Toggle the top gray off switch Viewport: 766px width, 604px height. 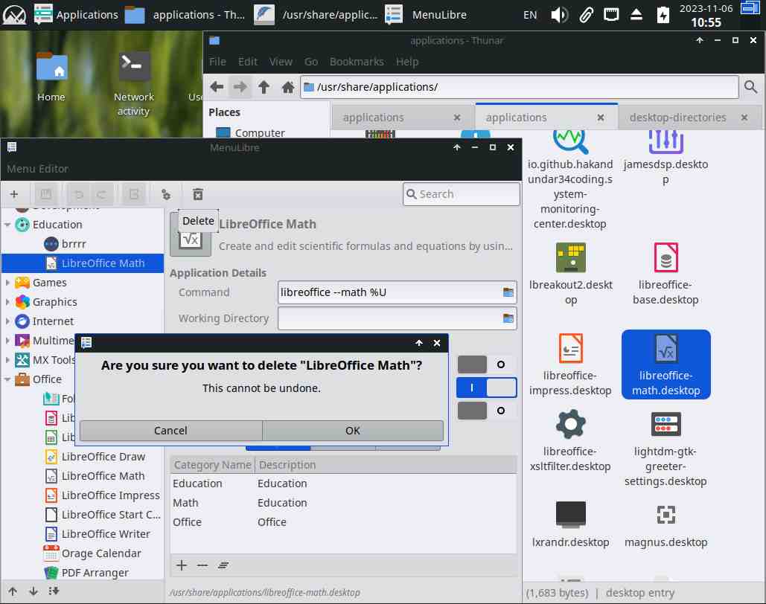(x=487, y=364)
